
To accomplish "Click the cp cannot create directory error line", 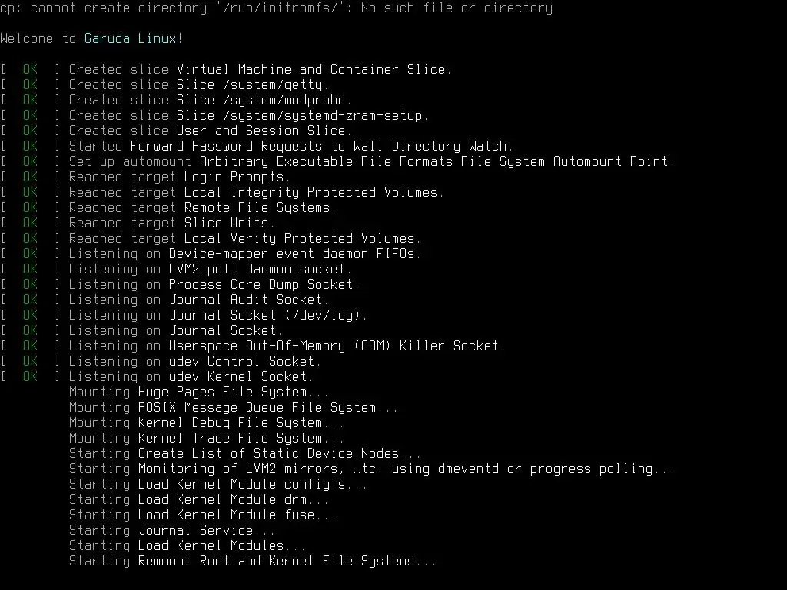I will pos(276,8).
